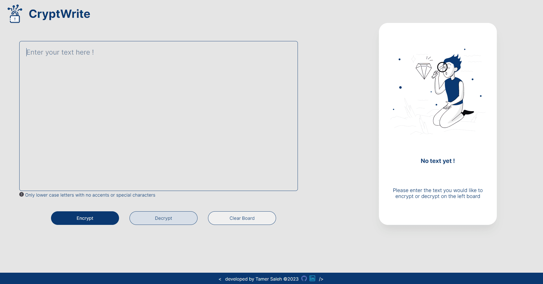
Task: Focus the 'Enter your text here' textarea
Action: coord(158,116)
